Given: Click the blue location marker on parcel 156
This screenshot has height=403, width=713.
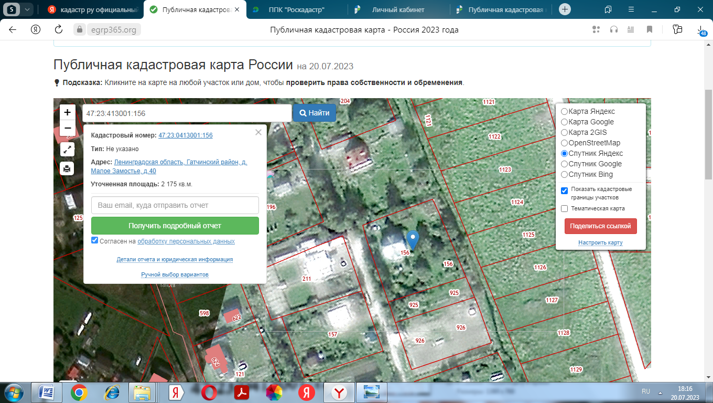Looking at the screenshot, I should coord(413,240).
